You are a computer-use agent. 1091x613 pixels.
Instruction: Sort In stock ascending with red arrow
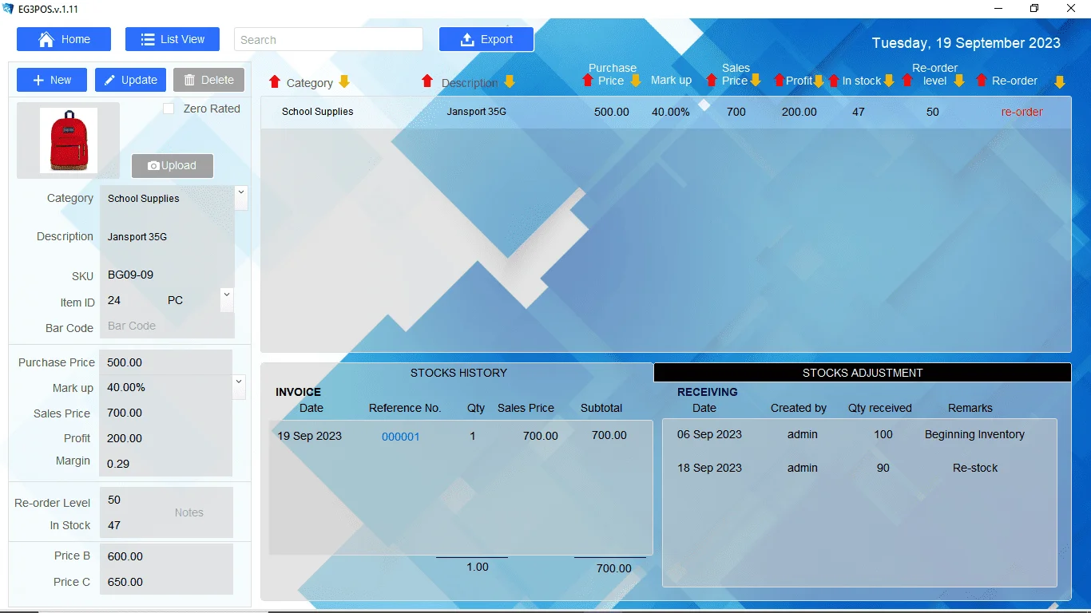pos(834,80)
